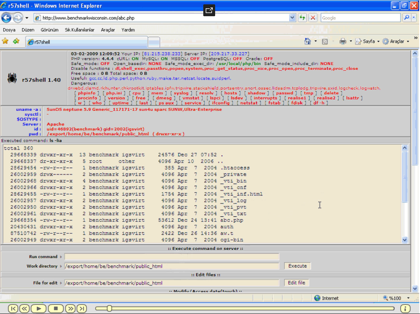Open the search provider dropdown arrow
420x314 pixels.
pos(414,18)
